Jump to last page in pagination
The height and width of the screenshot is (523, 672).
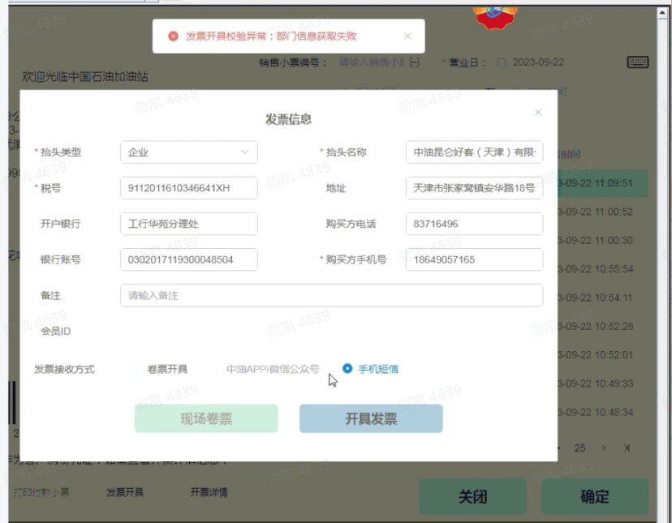tap(627, 448)
